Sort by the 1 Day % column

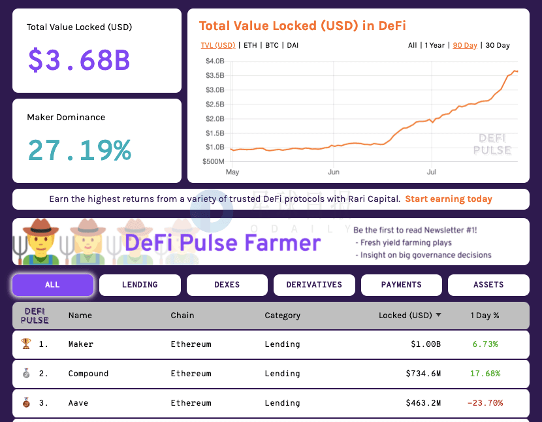pyautogui.click(x=485, y=315)
